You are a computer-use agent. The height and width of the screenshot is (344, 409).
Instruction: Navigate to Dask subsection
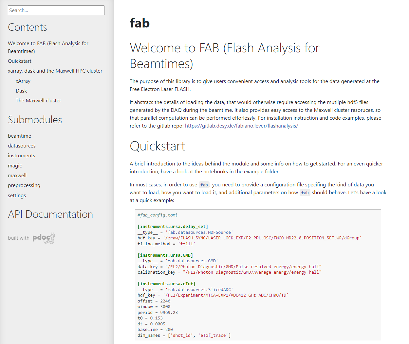click(x=21, y=91)
